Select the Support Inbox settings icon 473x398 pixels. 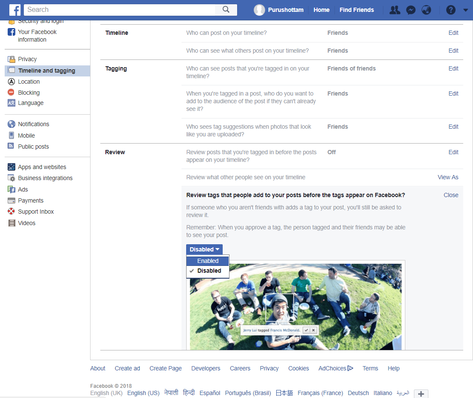click(x=11, y=212)
